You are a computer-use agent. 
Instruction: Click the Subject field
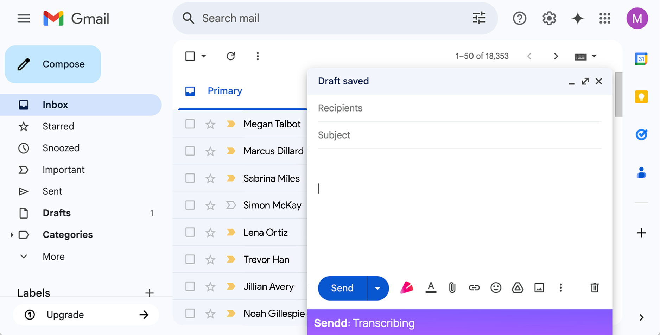pos(459,135)
